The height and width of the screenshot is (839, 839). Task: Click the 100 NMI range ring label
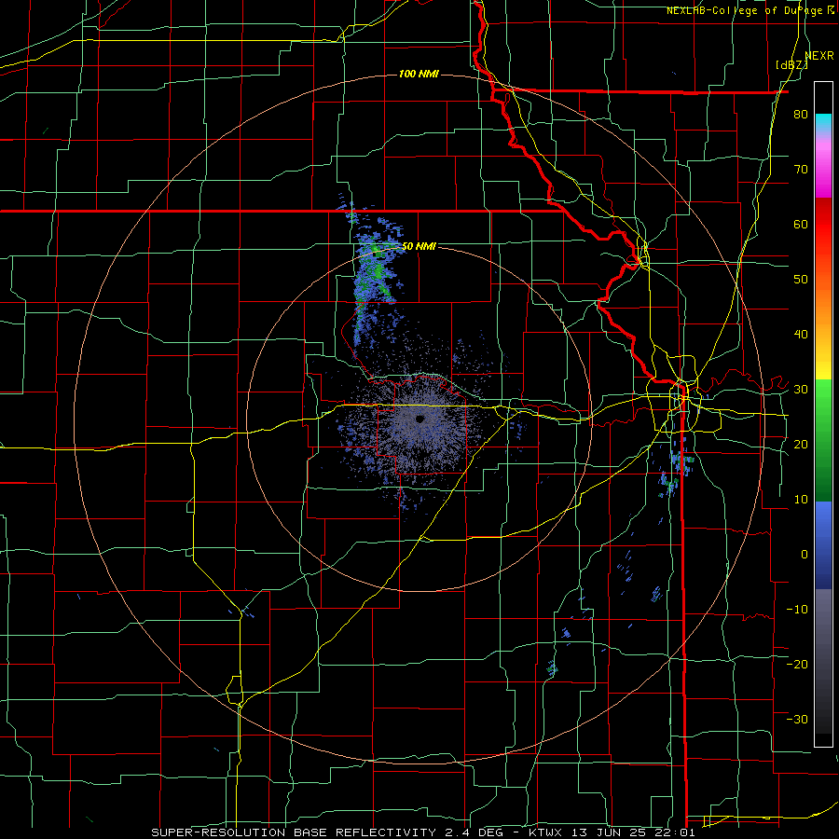(419, 74)
